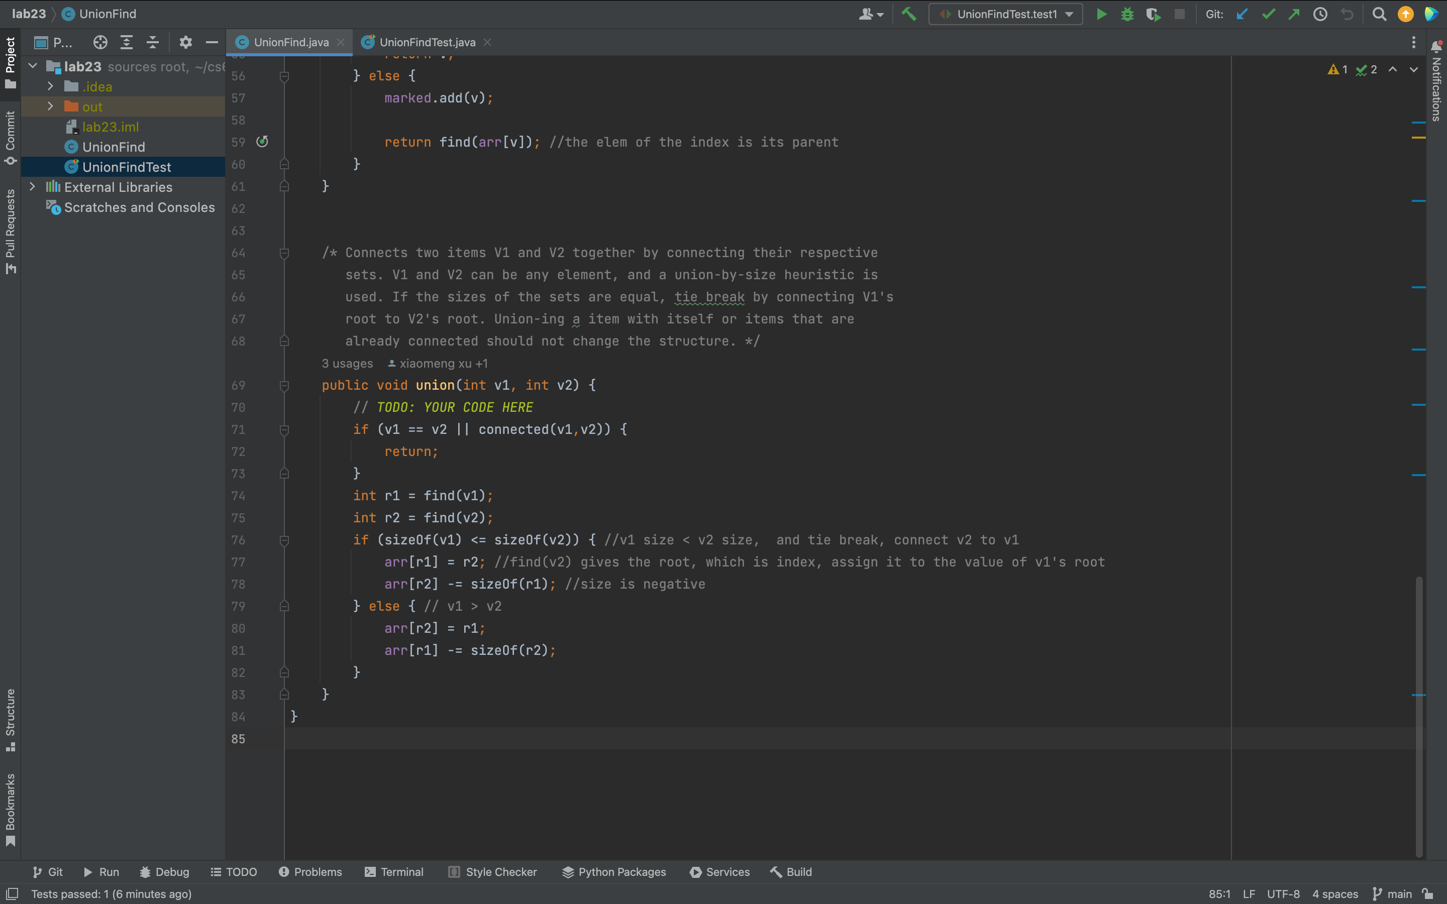Open the Terminal tool window tab
The image size is (1447, 904).
click(x=394, y=872)
